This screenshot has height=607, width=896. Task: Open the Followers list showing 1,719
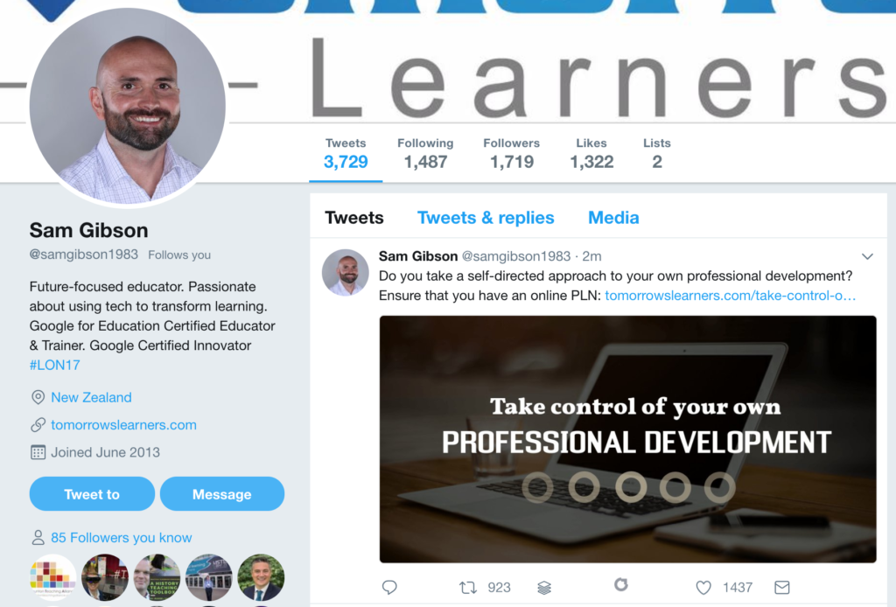[x=511, y=154]
